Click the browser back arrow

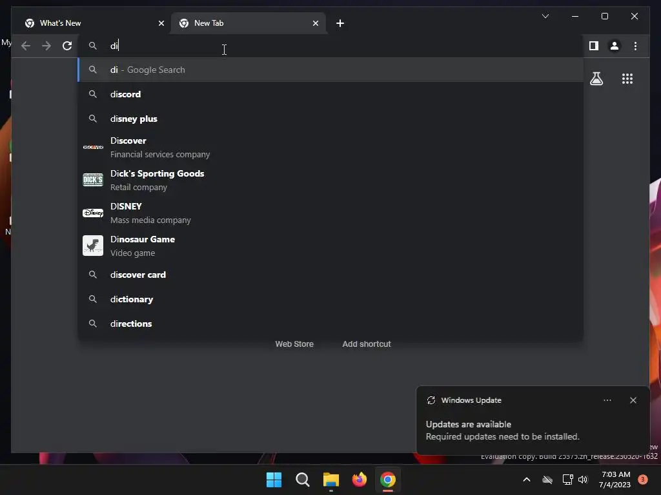26,46
